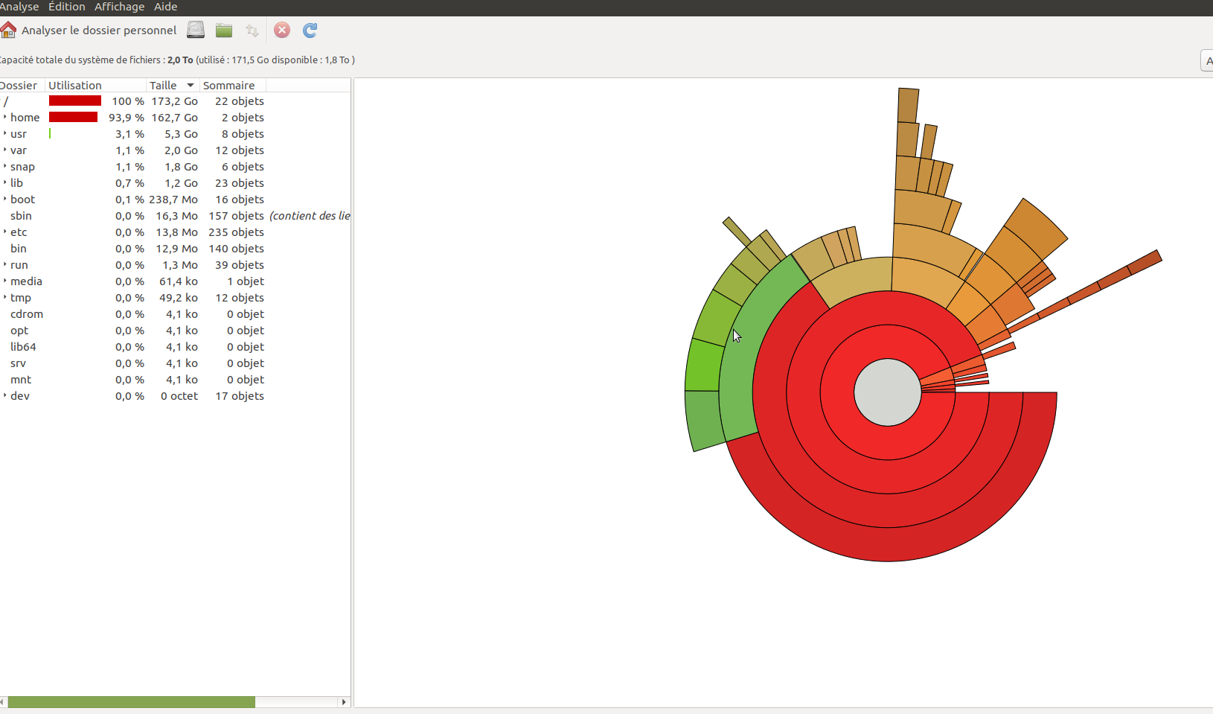1213x714 pixels.
Task: Open the Analyse menu
Action: click(19, 7)
